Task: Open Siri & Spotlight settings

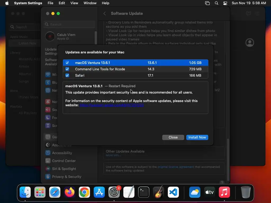Action: [x=64, y=169]
